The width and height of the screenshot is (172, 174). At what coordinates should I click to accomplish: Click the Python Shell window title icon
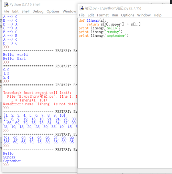6,4
